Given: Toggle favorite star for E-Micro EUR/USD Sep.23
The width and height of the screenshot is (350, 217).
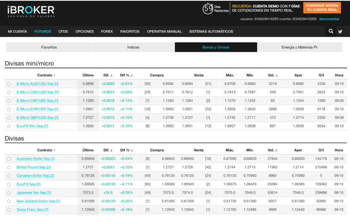Looking at the screenshot, I should pos(9,109).
